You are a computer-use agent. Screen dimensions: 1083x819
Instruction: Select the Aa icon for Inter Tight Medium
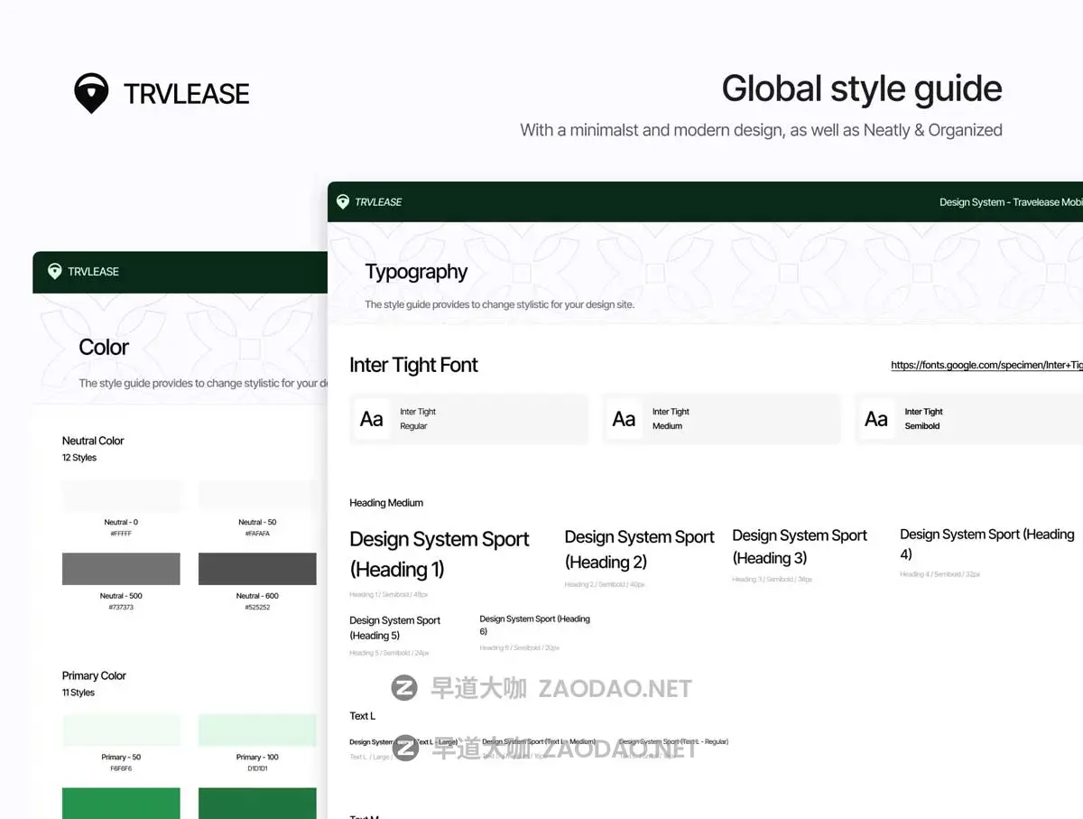624,418
